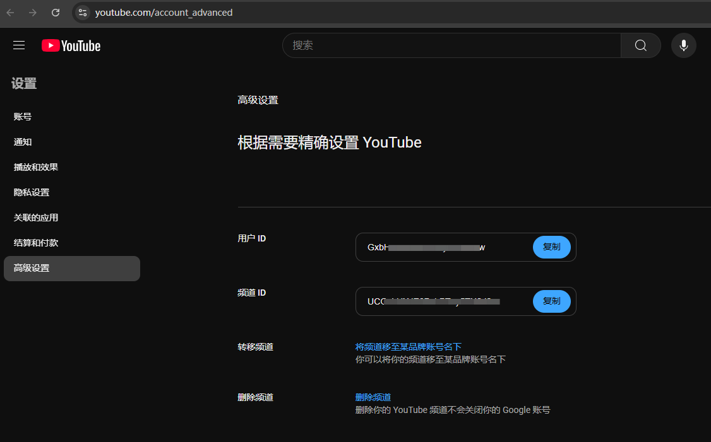
Task: Go back to previous page
Action: pos(11,13)
